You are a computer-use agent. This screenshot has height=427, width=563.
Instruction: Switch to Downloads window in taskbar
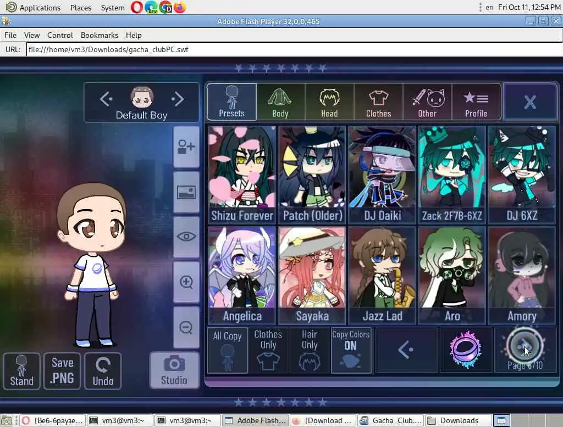pyautogui.click(x=458, y=420)
